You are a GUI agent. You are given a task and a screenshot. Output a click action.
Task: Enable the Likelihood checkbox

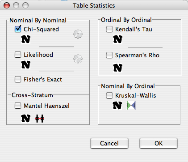18,55
